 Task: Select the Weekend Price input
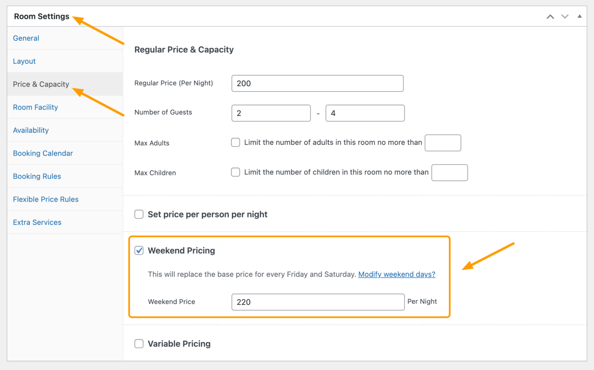point(318,302)
